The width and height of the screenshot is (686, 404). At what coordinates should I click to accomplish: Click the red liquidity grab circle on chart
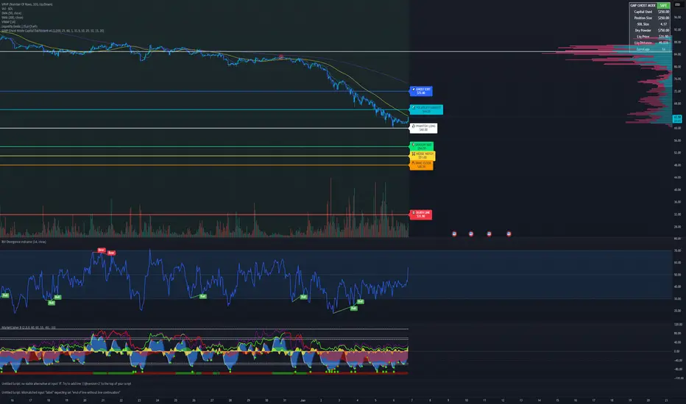click(281, 57)
